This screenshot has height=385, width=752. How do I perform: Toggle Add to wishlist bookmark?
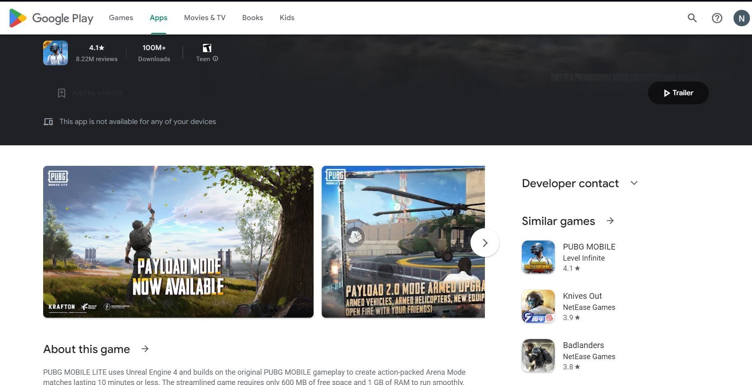[62, 93]
